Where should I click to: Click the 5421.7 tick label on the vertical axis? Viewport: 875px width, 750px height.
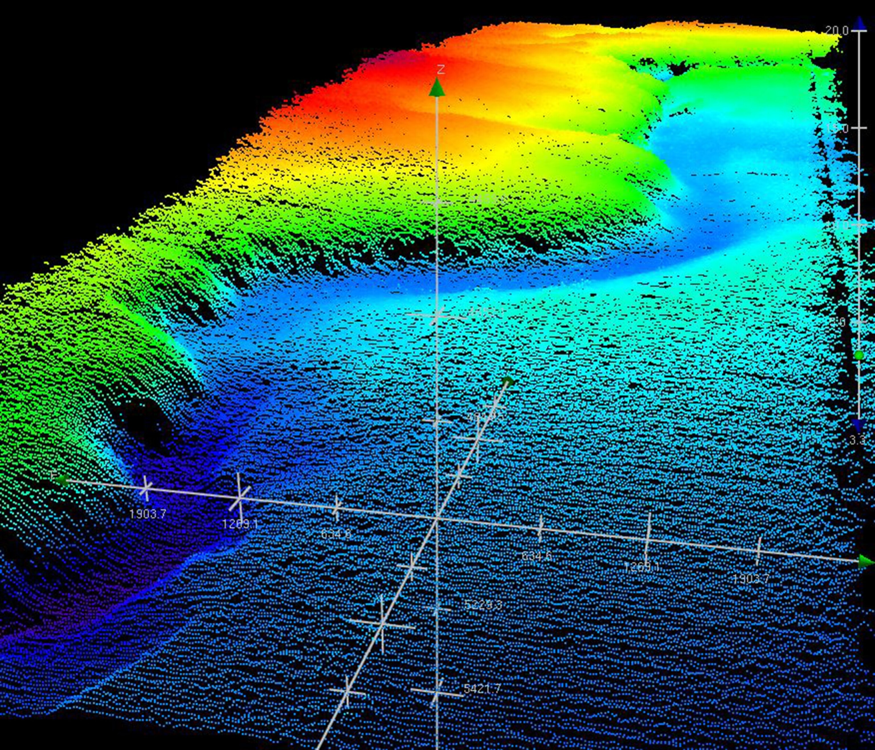tap(482, 689)
